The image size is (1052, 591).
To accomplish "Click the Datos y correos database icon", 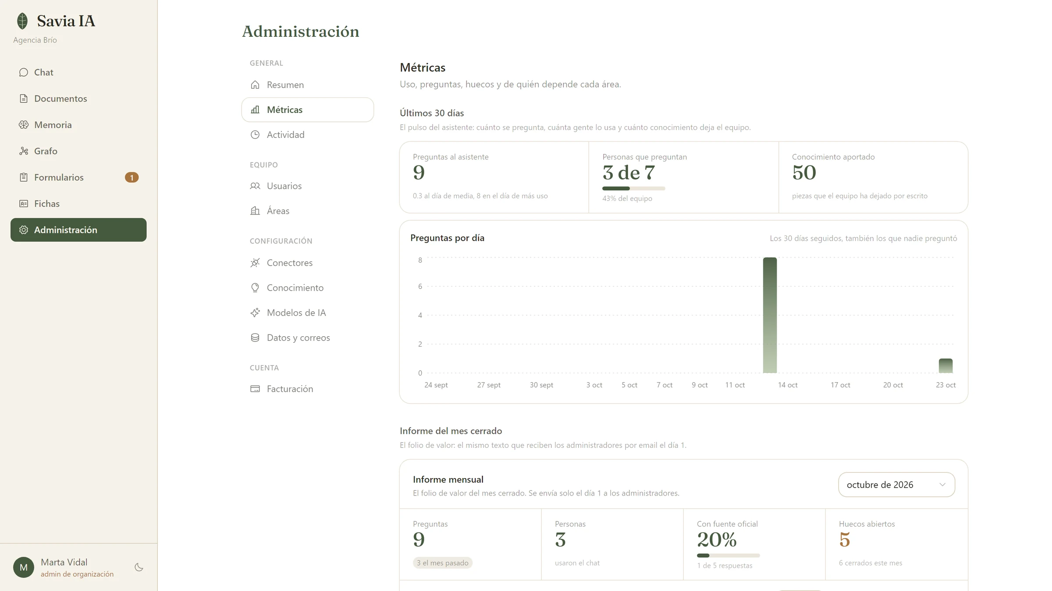I will tap(255, 338).
